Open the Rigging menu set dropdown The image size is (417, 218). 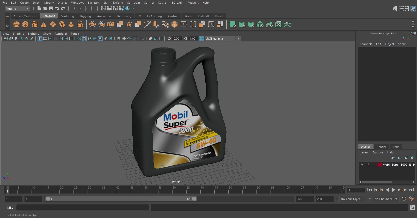17,9
